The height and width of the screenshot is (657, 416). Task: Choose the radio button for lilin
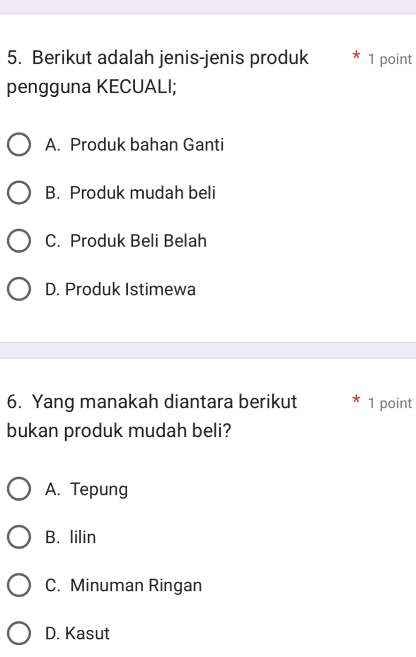[x=19, y=538]
